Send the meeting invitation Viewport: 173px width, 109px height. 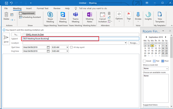point(6,39)
